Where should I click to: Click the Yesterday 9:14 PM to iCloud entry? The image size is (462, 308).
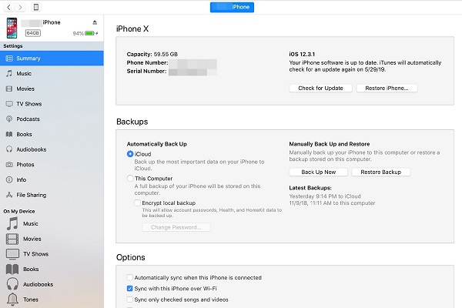(x=325, y=196)
